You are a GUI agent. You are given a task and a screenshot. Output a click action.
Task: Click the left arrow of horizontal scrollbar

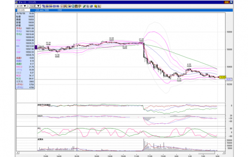coord(17,153)
